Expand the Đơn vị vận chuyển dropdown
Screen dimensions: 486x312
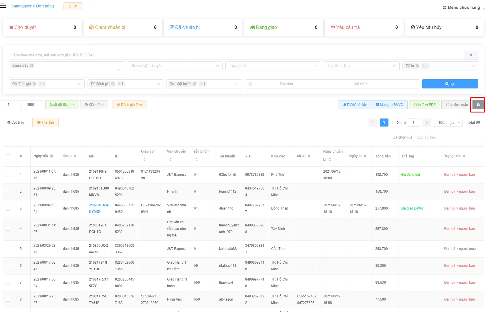175,66
